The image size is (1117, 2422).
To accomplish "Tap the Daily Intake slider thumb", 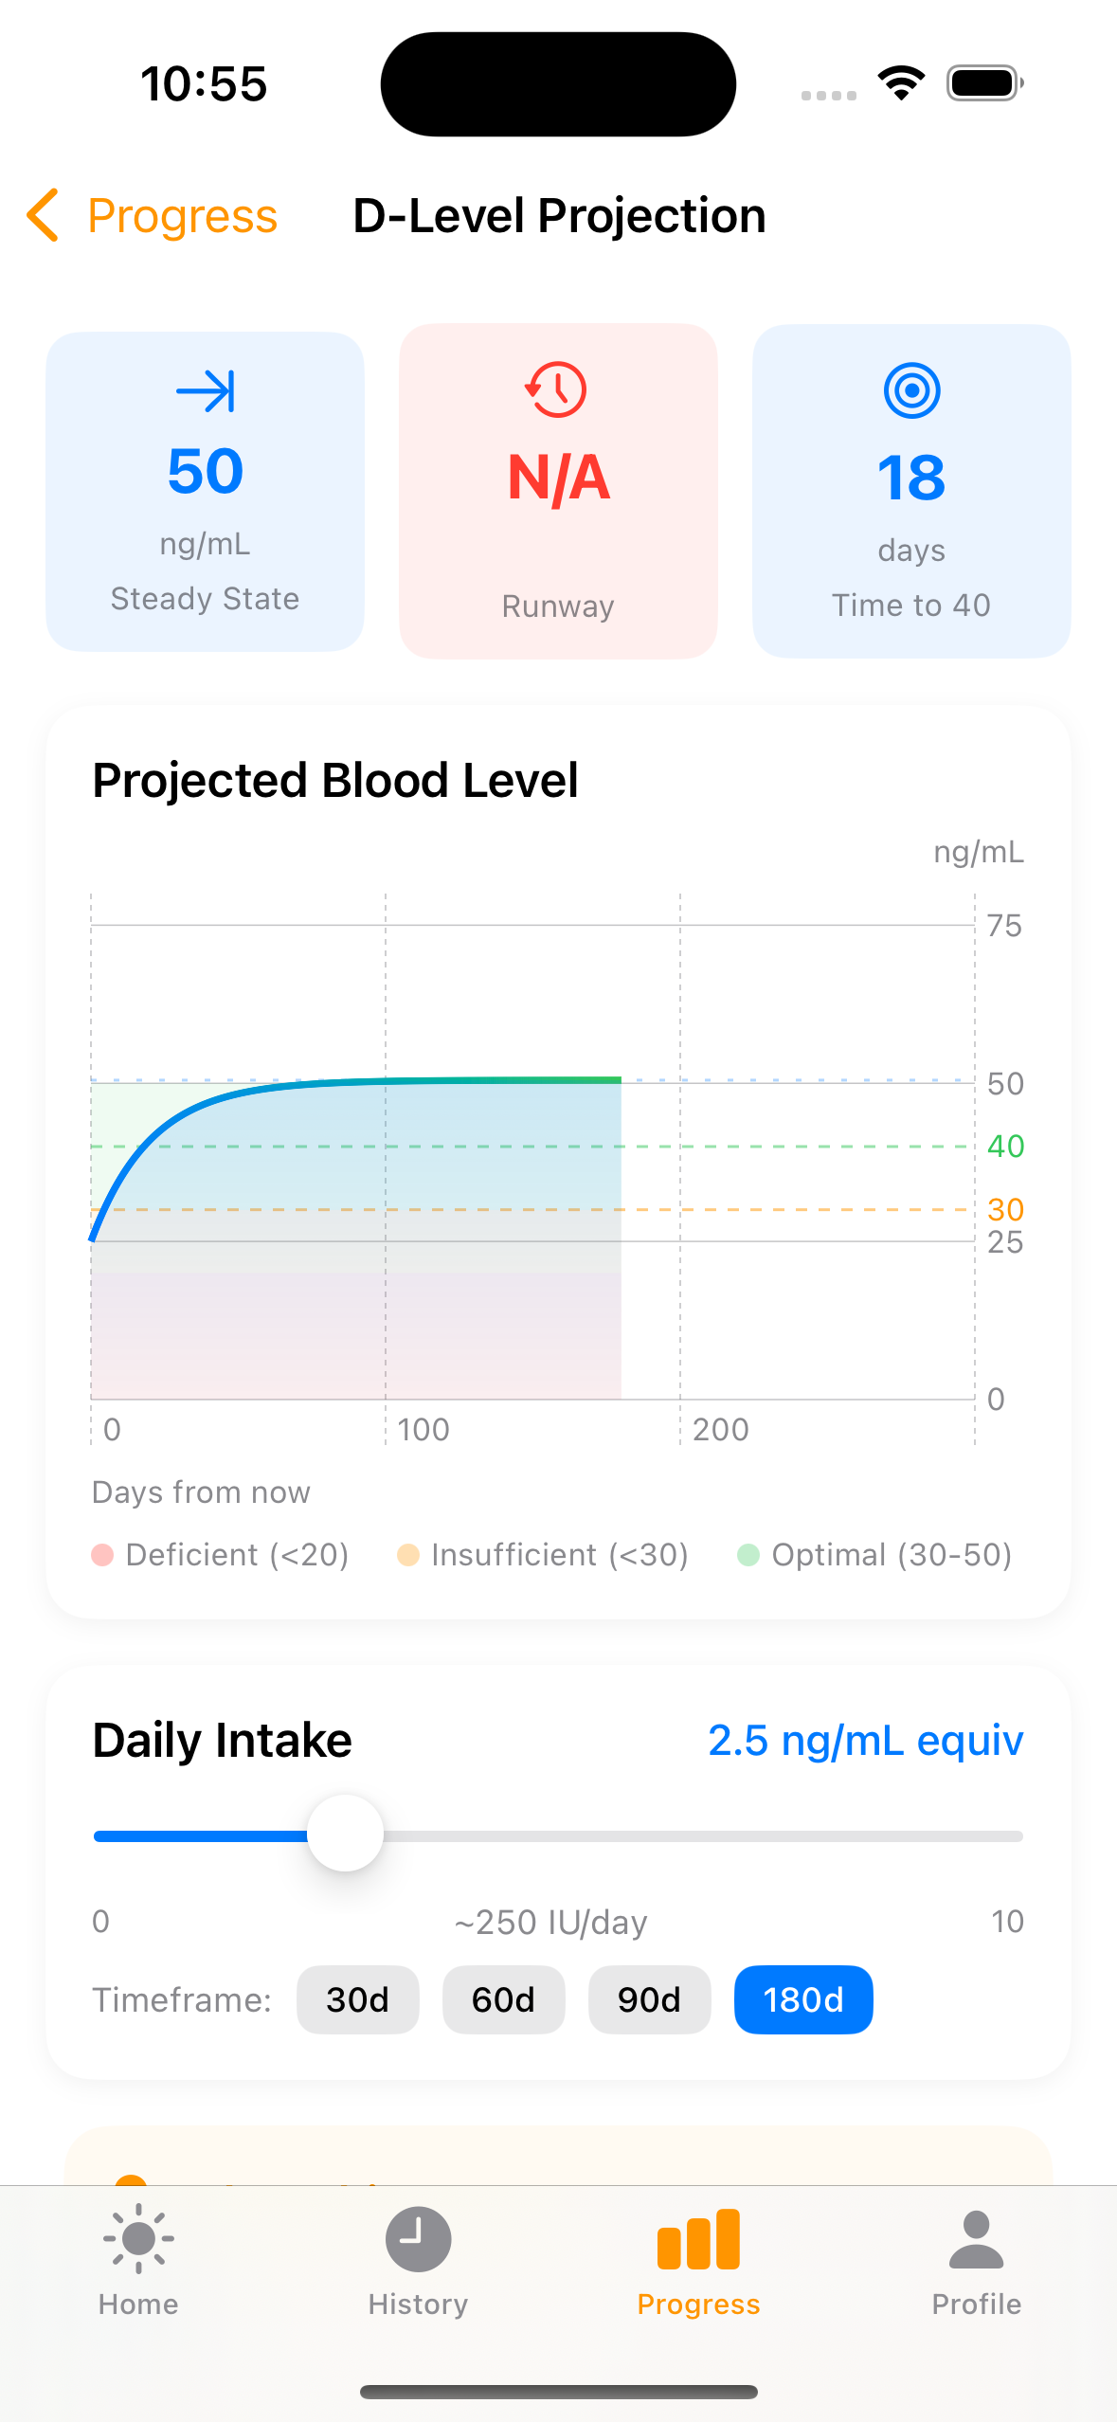I will 346,1834.
